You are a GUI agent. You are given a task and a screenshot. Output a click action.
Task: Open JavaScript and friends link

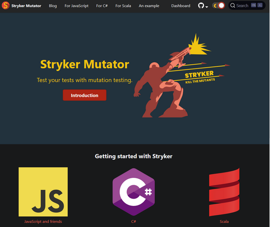[43, 222]
